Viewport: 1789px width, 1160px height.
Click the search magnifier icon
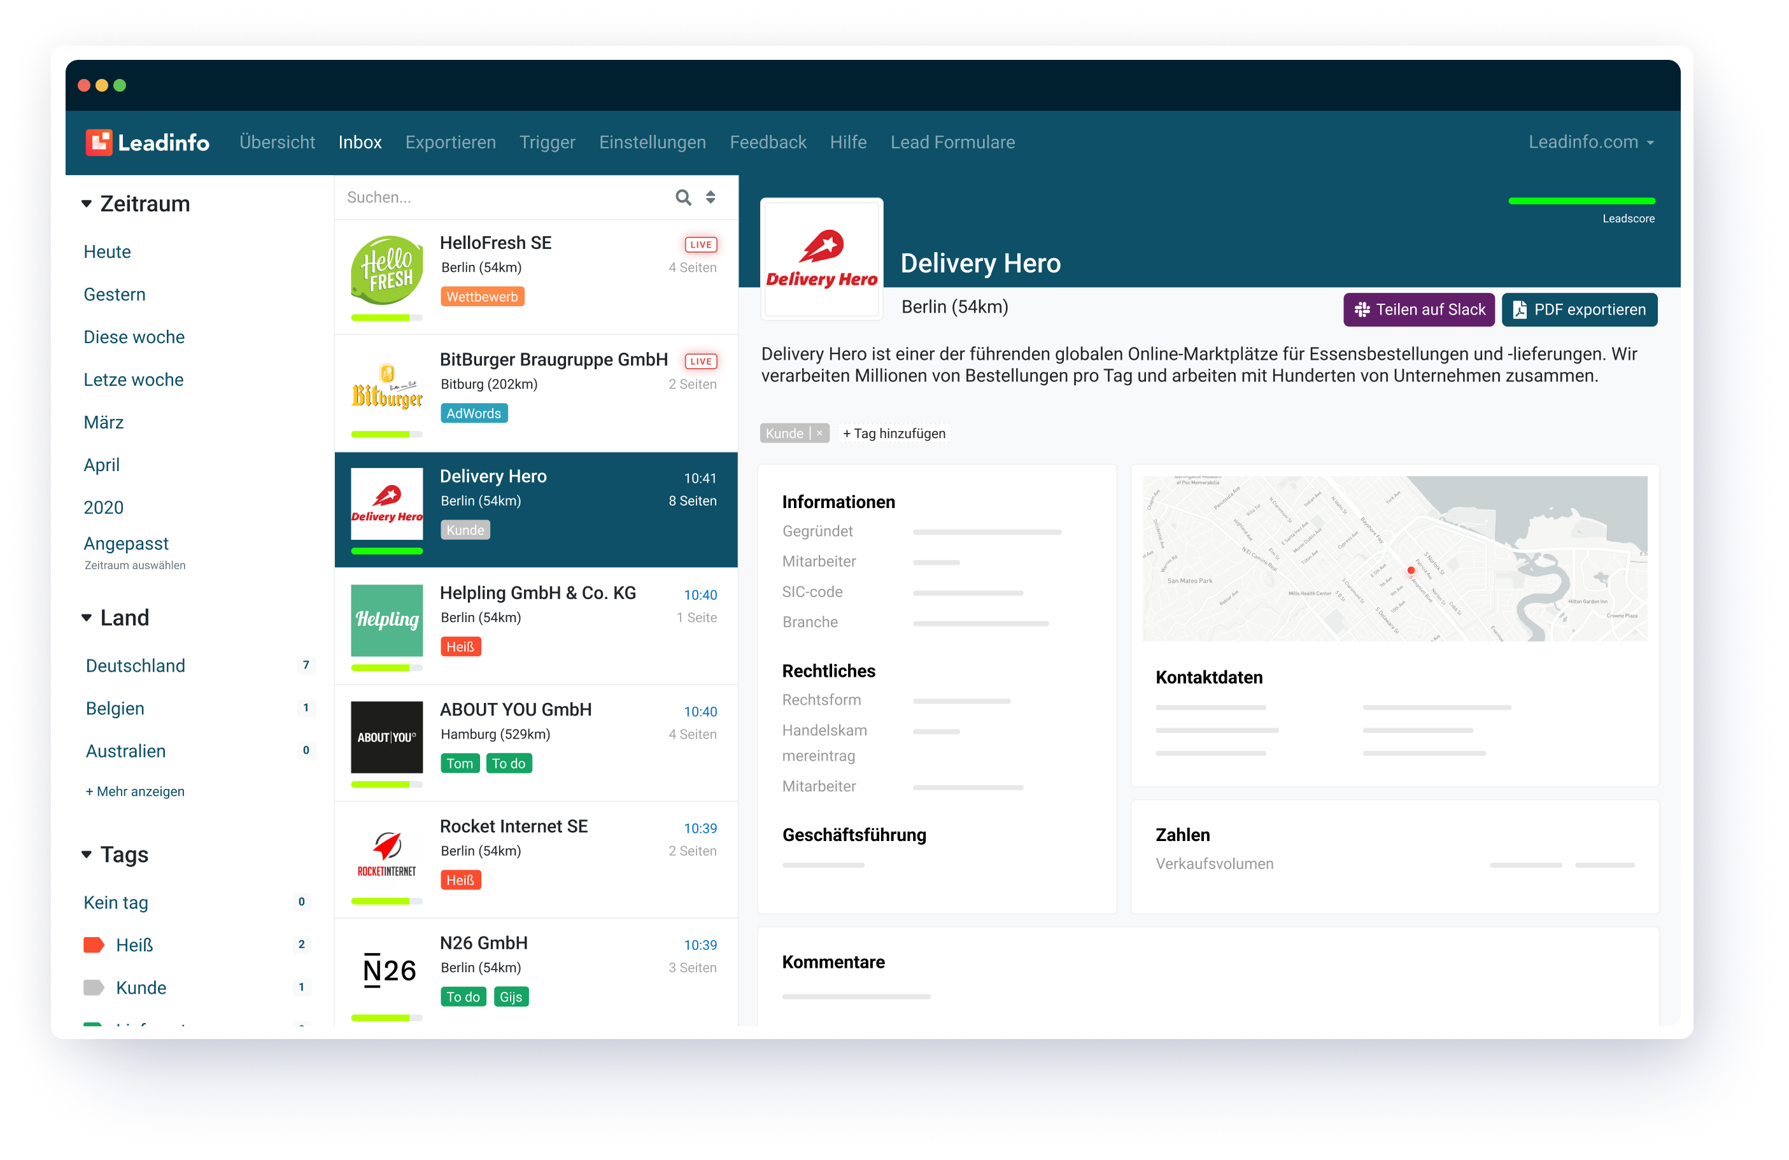[x=682, y=197]
